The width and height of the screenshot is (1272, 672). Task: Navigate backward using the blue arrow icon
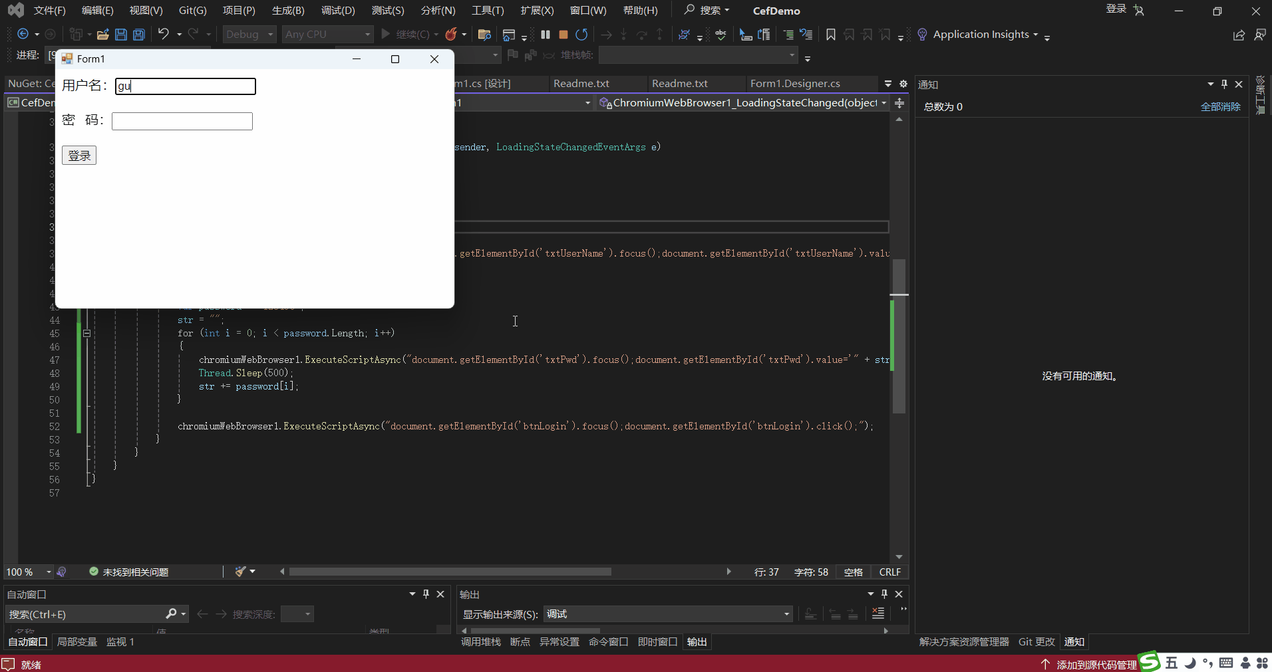click(x=22, y=34)
